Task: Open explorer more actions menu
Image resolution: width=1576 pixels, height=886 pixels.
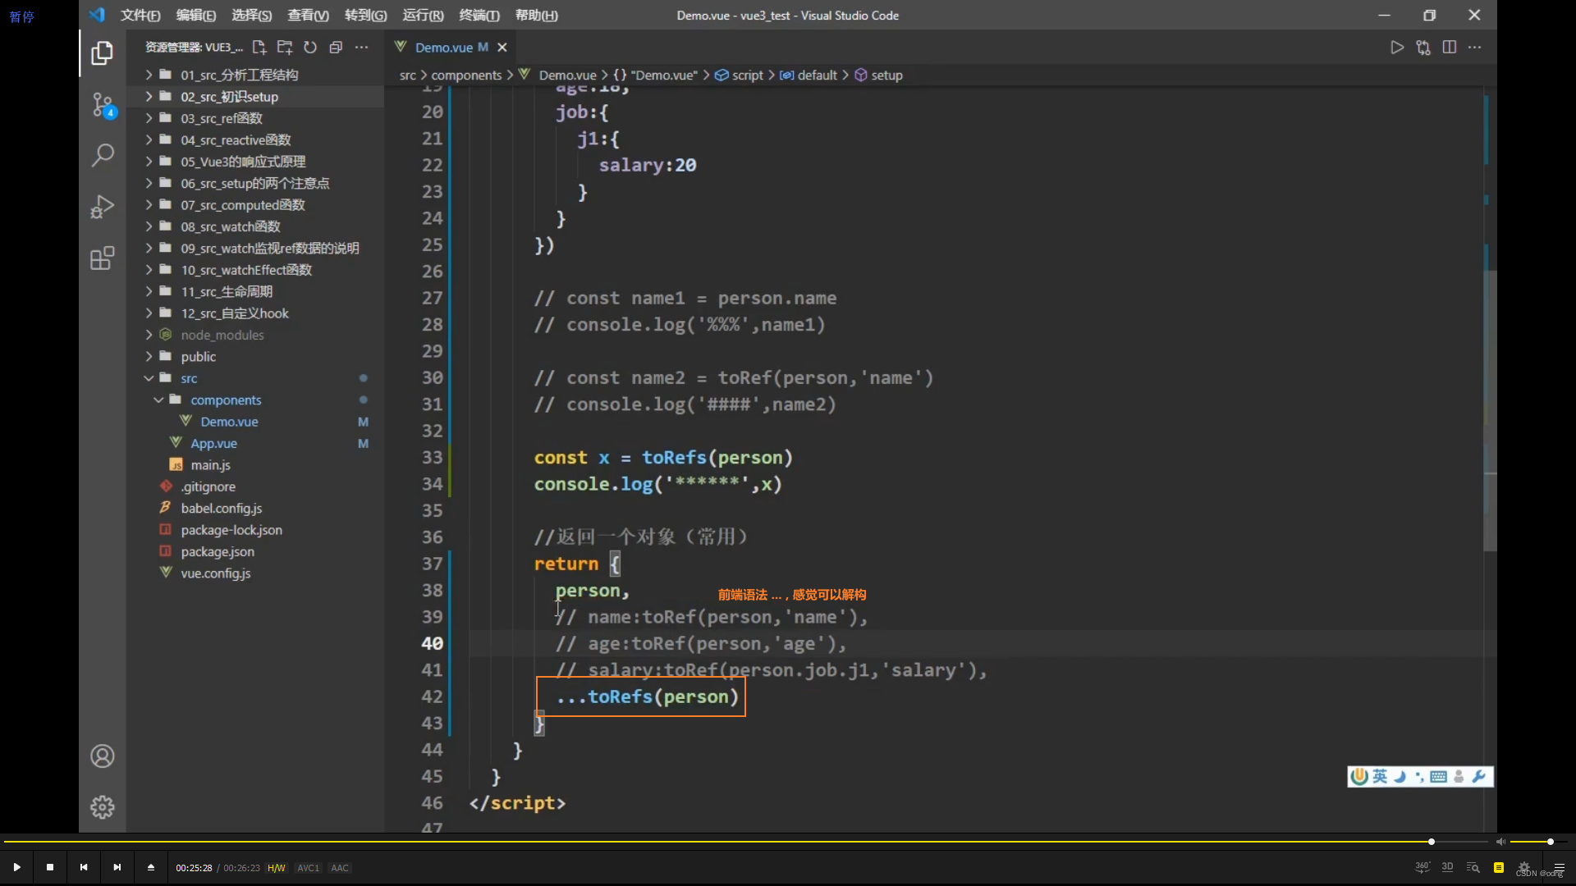Action: 361,48
